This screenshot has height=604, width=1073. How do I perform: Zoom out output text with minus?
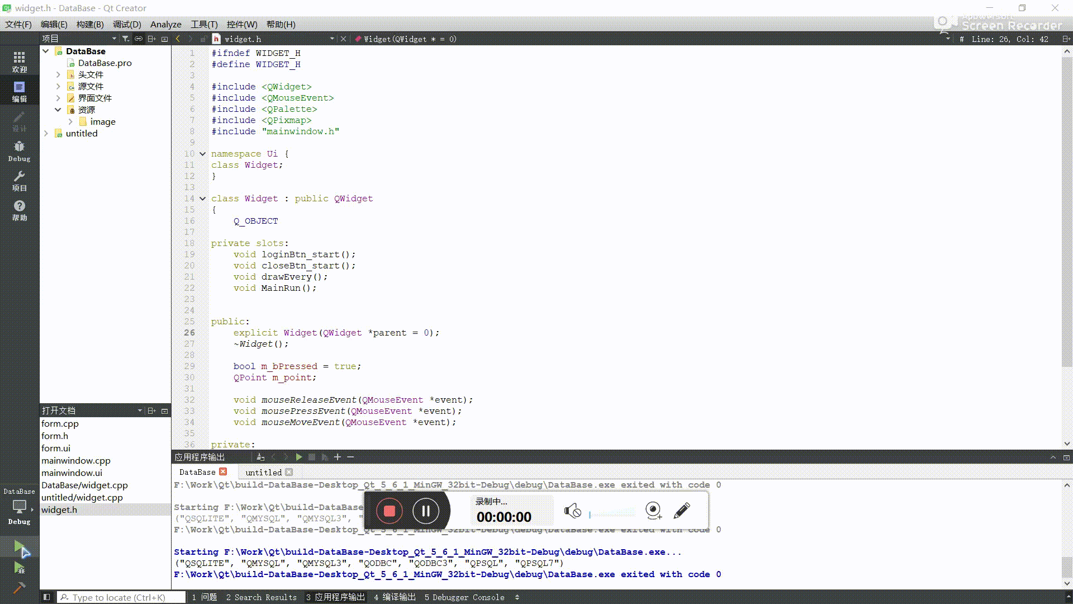(x=350, y=457)
